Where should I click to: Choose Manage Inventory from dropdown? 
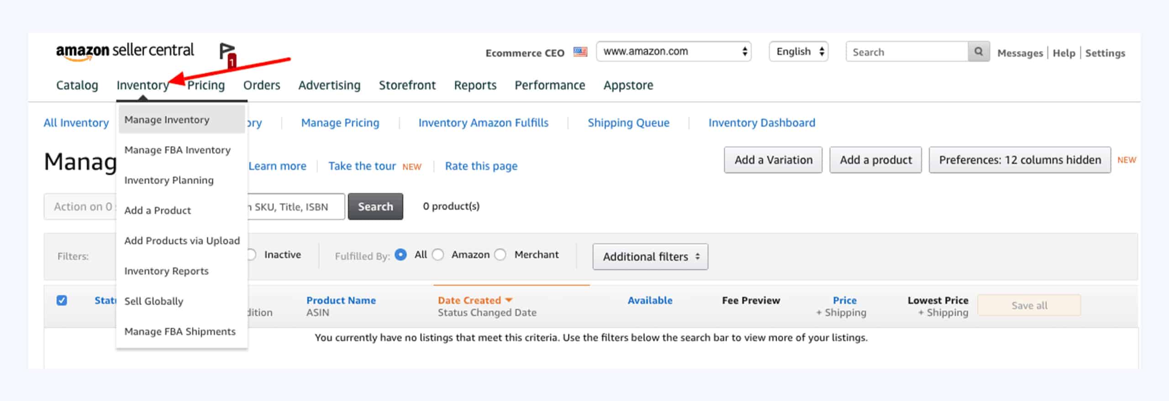tap(182, 120)
